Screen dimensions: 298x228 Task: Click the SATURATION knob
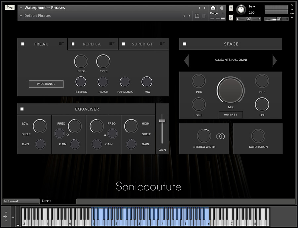pyautogui.click(x=258, y=136)
